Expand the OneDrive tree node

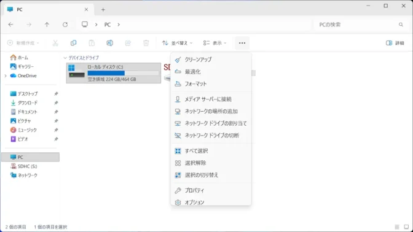(x=6, y=75)
